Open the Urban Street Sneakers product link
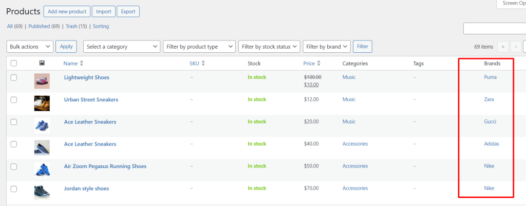 91,99
